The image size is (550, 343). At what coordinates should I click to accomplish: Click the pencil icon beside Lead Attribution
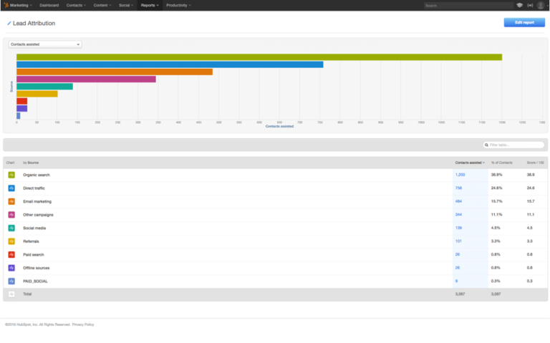pos(9,24)
